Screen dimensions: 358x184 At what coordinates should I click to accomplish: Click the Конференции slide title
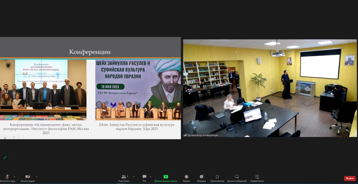click(90, 52)
